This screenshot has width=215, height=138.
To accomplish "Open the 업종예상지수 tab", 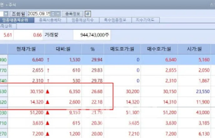I will coord(83,20).
